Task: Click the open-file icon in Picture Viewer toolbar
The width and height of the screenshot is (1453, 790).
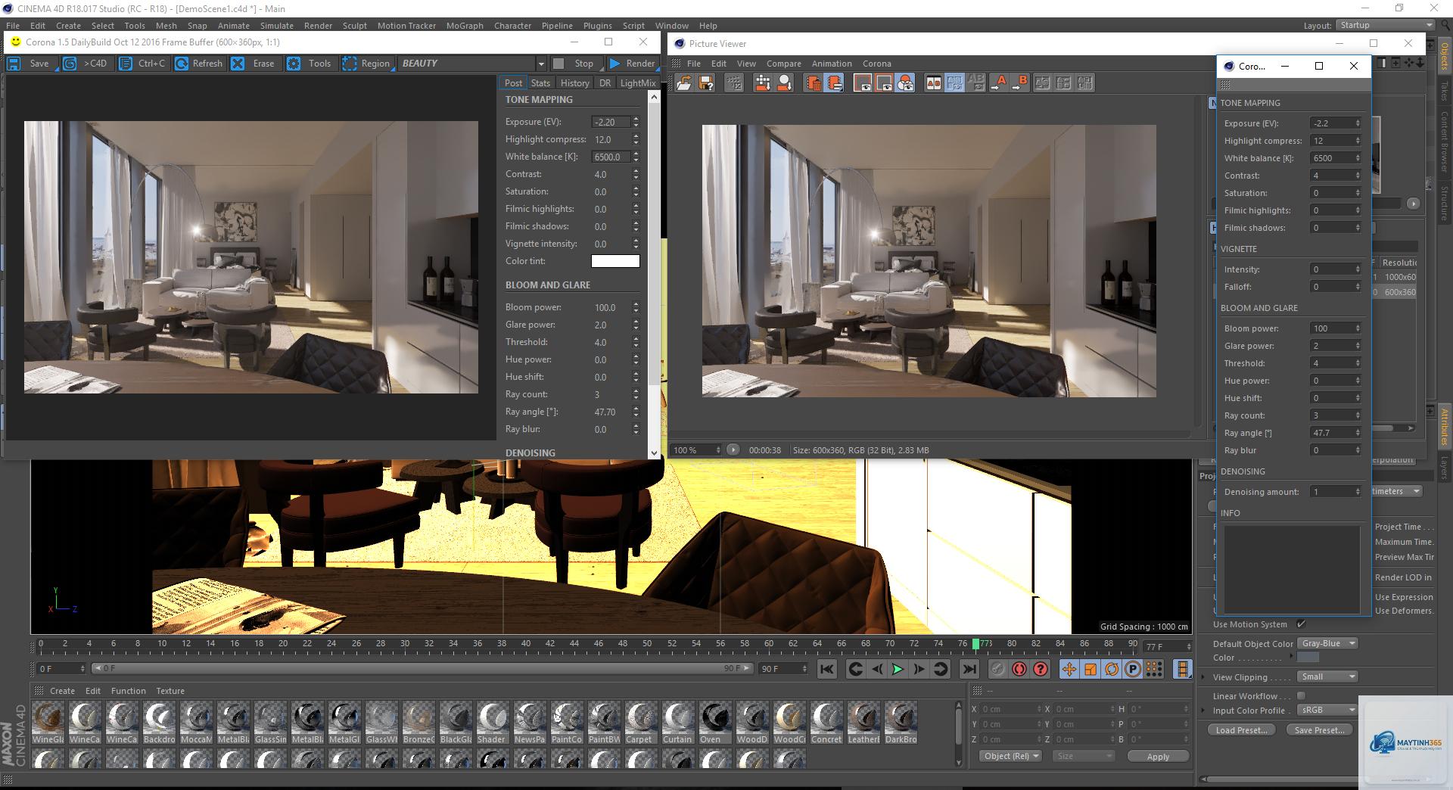Action: point(684,83)
